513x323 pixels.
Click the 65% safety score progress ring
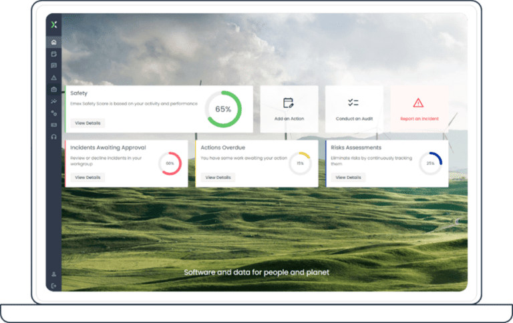coord(223,109)
